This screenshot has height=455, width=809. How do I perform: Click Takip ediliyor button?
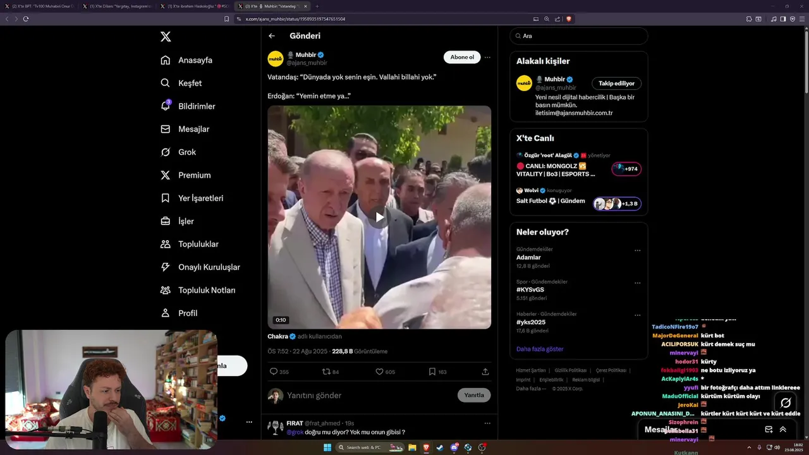point(616,83)
